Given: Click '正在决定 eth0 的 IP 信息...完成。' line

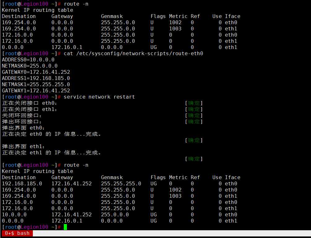Looking at the screenshot, I should [x=51, y=134].
